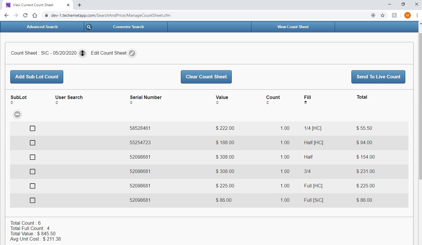
Task: Go to View Count Sheet in navigation
Action: tap(293, 27)
